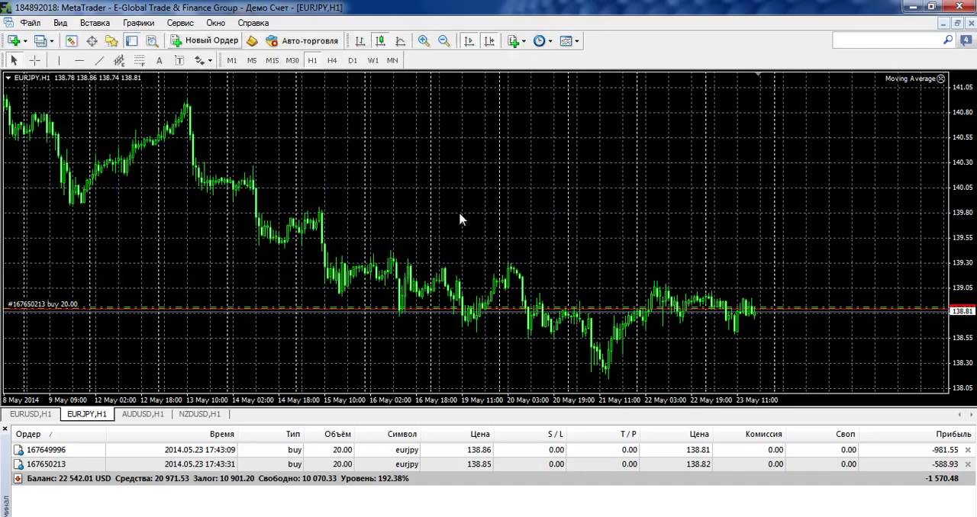Image resolution: width=977 pixels, height=517 pixels.
Task: Open the Navigator panel icon
Action: (111, 41)
